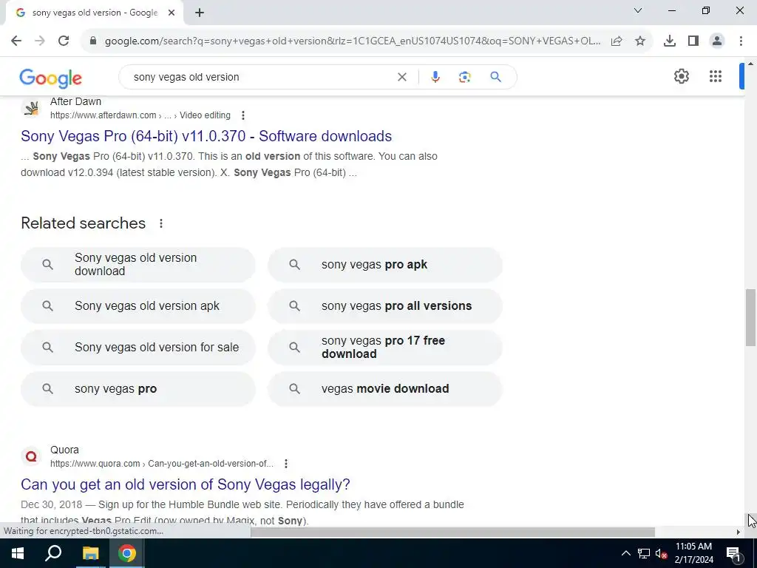Open a new tab with the plus button
The image size is (757, 568).
tap(200, 13)
